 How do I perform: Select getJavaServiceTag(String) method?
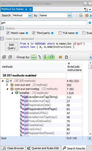(x=41, y=97)
